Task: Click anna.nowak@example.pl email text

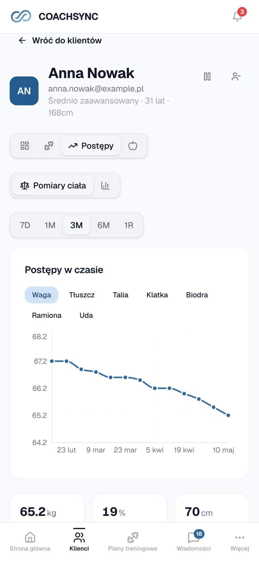Action: click(96, 89)
